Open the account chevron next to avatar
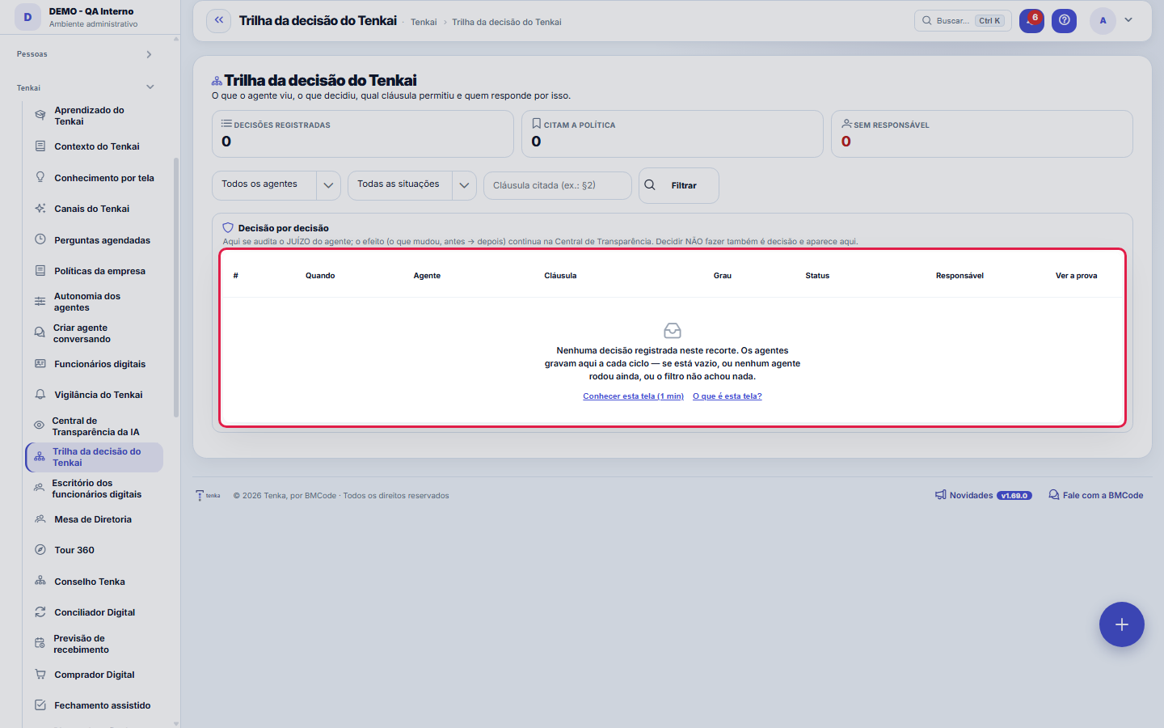 tap(1128, 20)
